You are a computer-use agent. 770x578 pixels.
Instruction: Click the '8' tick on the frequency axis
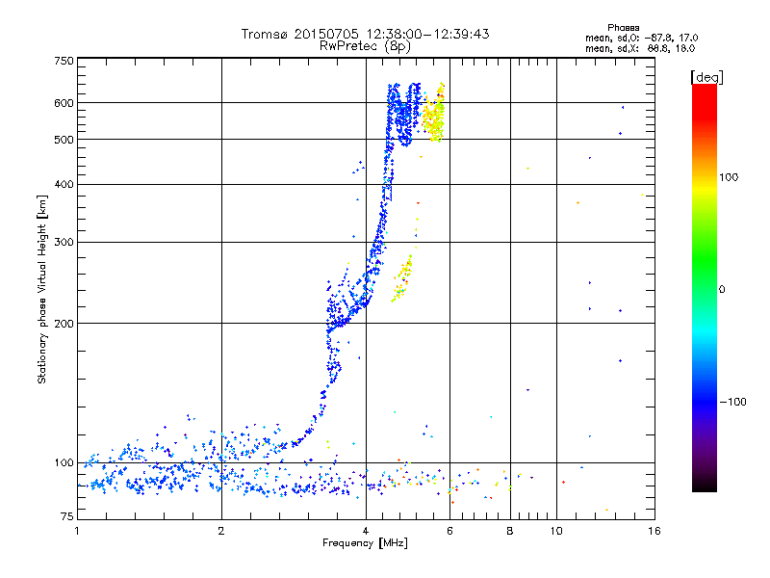[x=510, y=531]
